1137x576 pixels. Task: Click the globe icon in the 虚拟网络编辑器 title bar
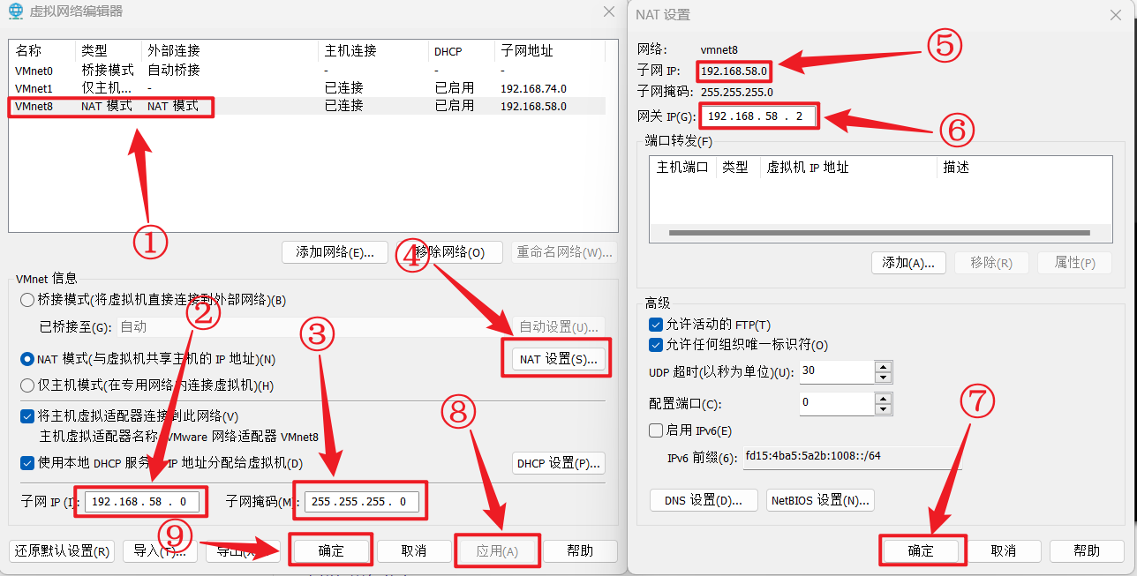tap(15, 11)
